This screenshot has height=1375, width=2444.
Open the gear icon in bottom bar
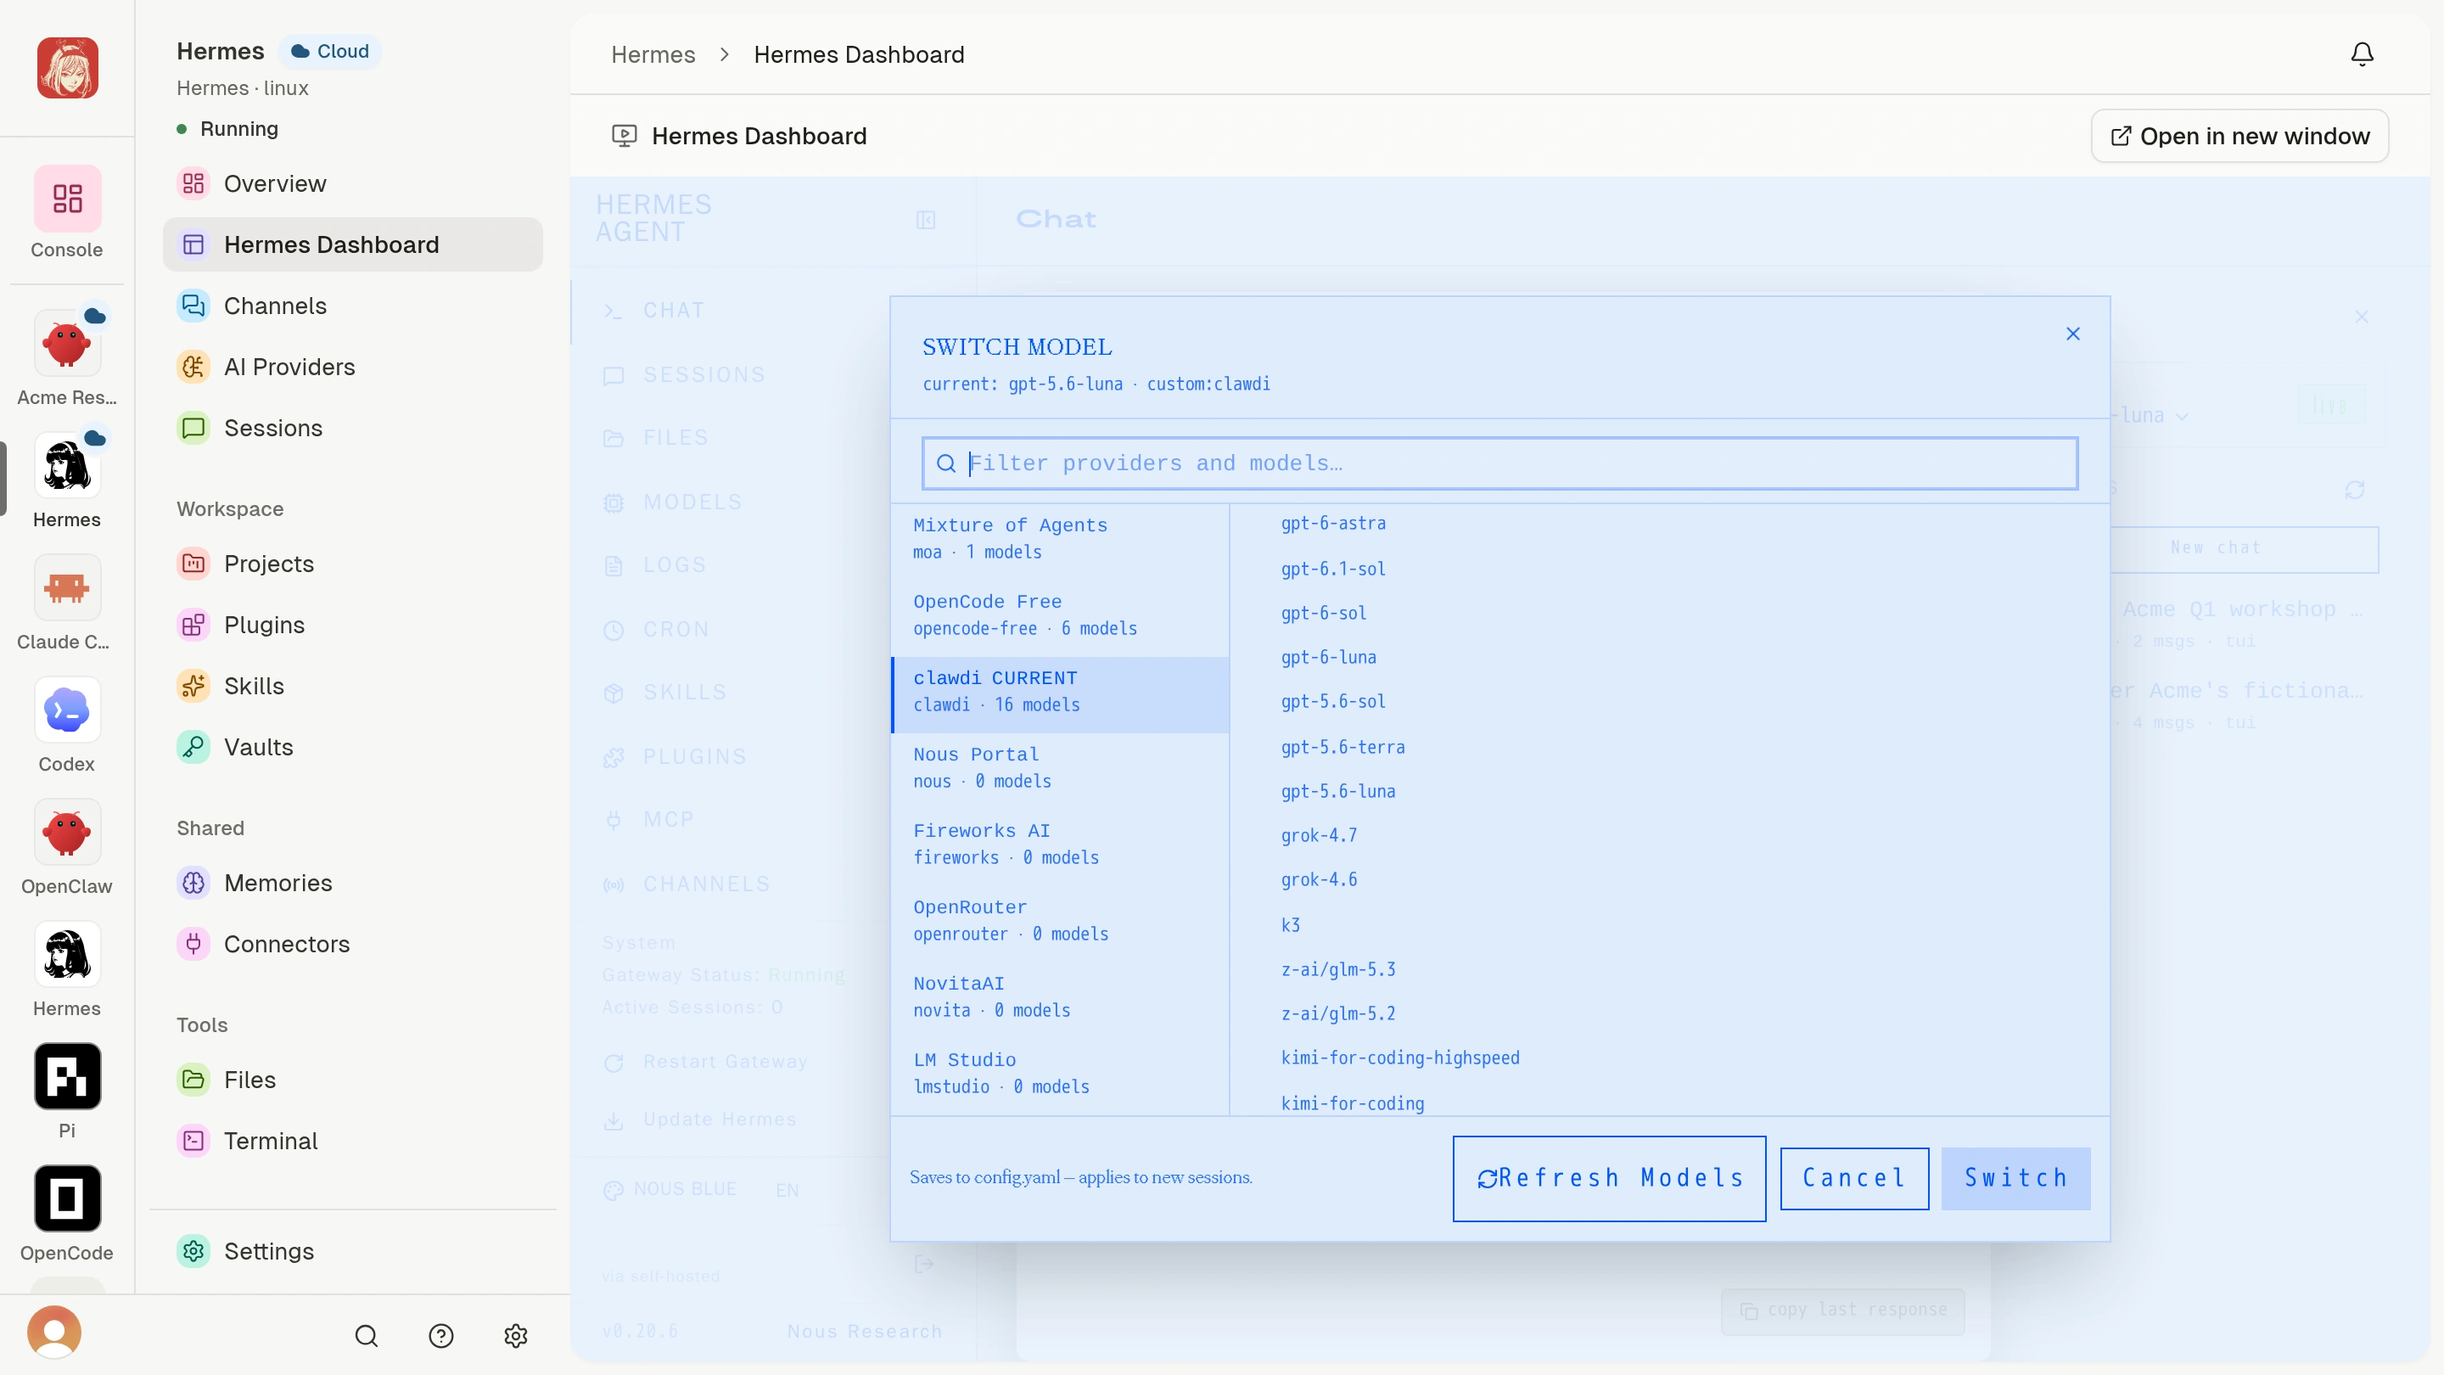516,1336
